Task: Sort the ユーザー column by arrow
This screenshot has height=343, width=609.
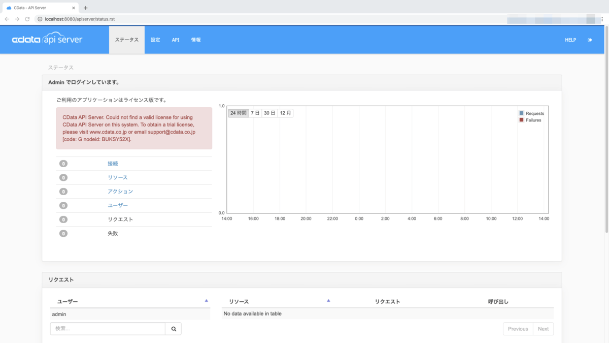Action: 206,301
